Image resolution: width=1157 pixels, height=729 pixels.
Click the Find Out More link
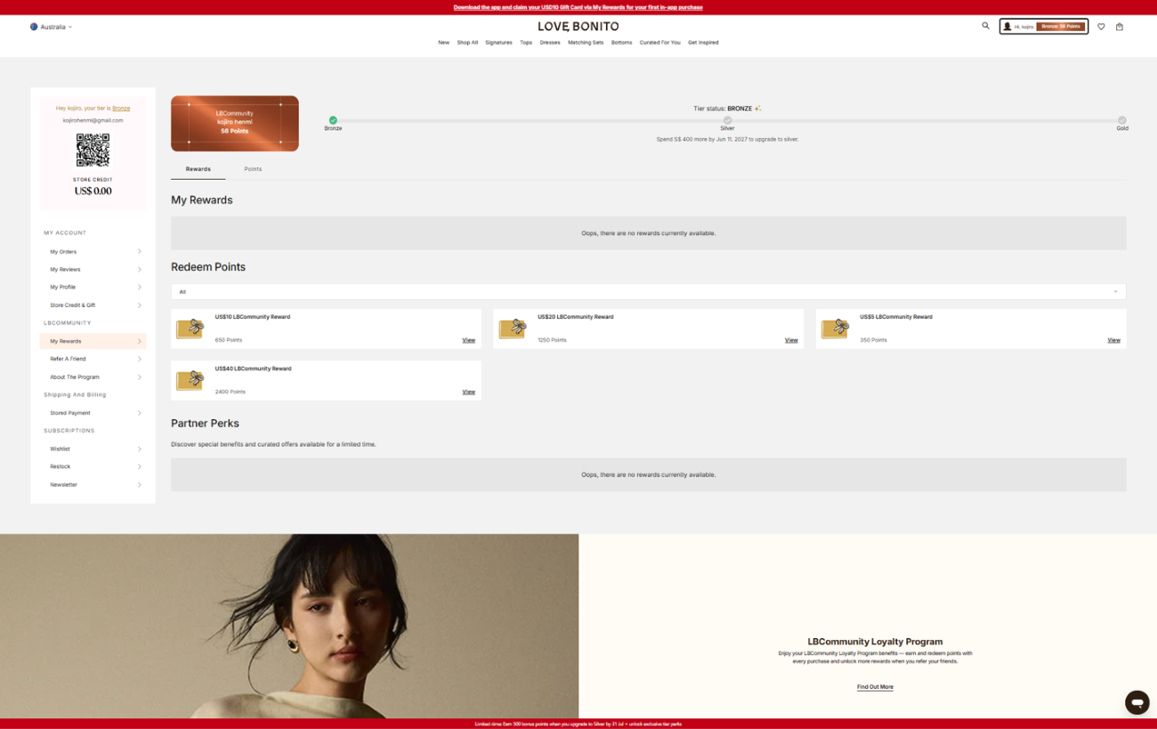click(x=875, y=687)
